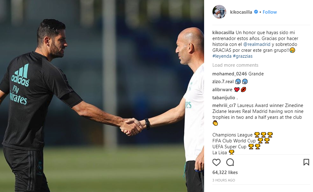This screenshot has width=313, height=192.
Task: Open kikocasilla's profile picture avatar
Action: point(219,12)
